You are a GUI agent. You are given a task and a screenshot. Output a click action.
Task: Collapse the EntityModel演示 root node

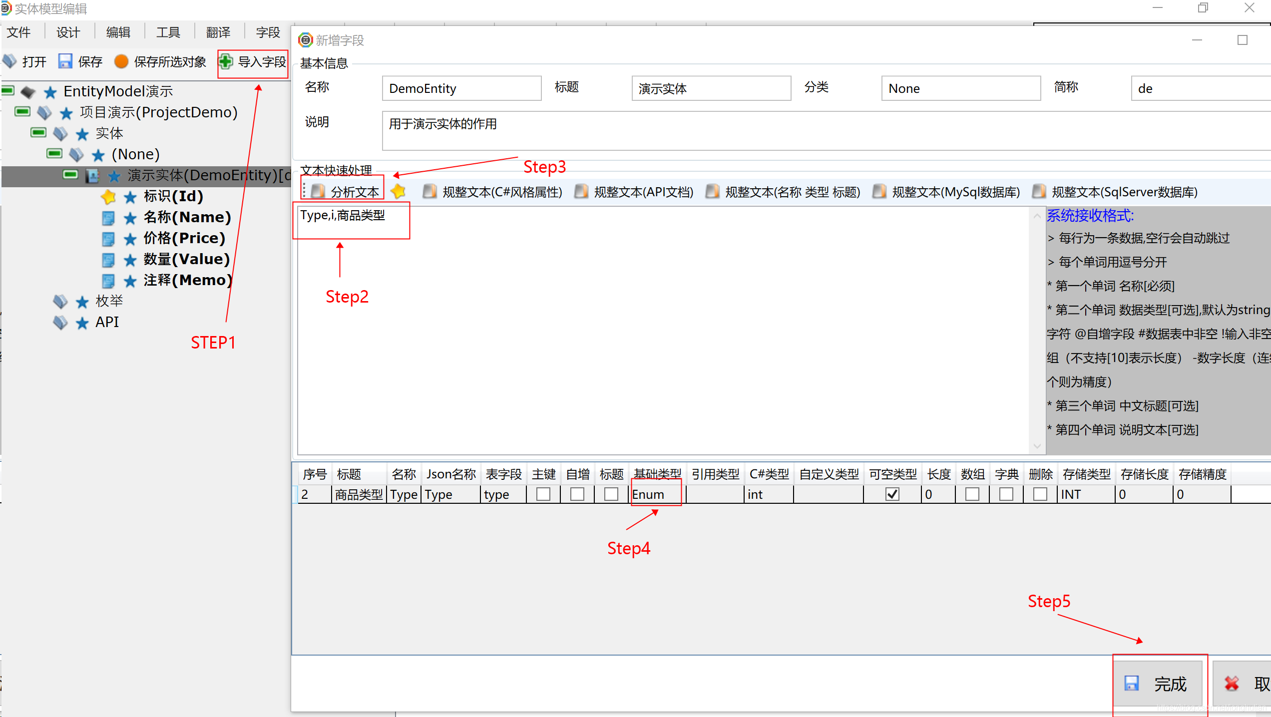(7, 91)
